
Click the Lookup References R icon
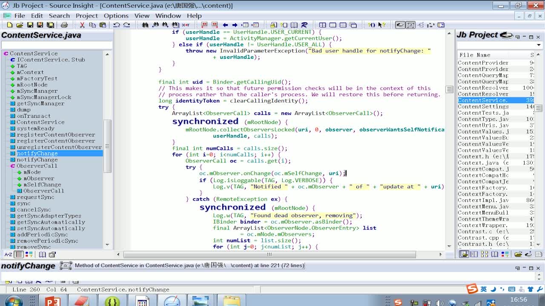coord(304,25)
